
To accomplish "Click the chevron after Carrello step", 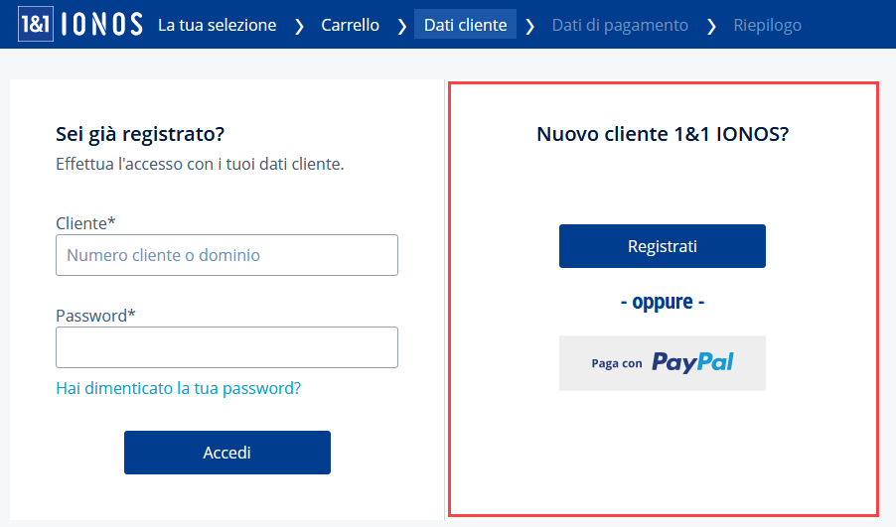I will pyautogui.click(x=401, y=26).
